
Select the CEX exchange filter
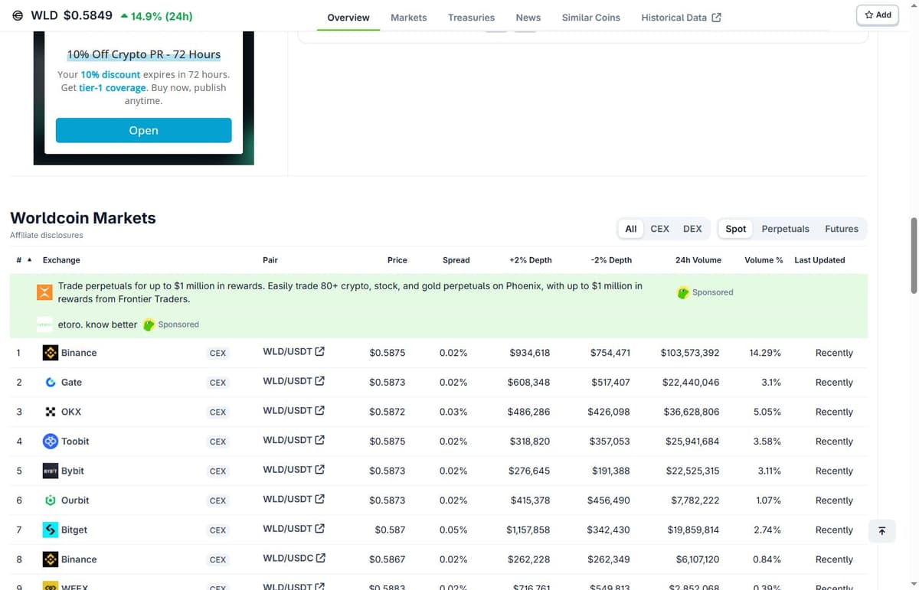click(659, 229)
